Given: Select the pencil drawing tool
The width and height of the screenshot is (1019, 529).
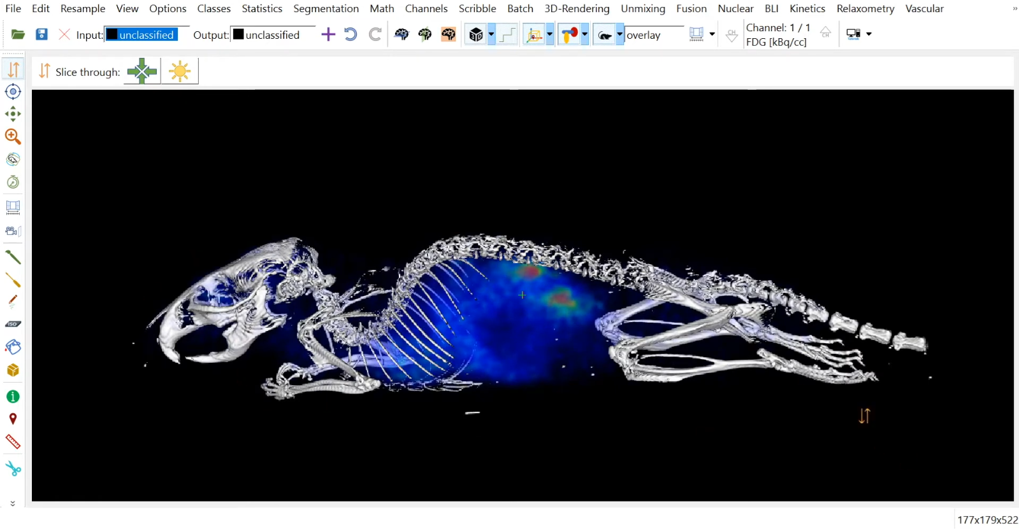Looking at the screenshot, I should coord(13,302).
